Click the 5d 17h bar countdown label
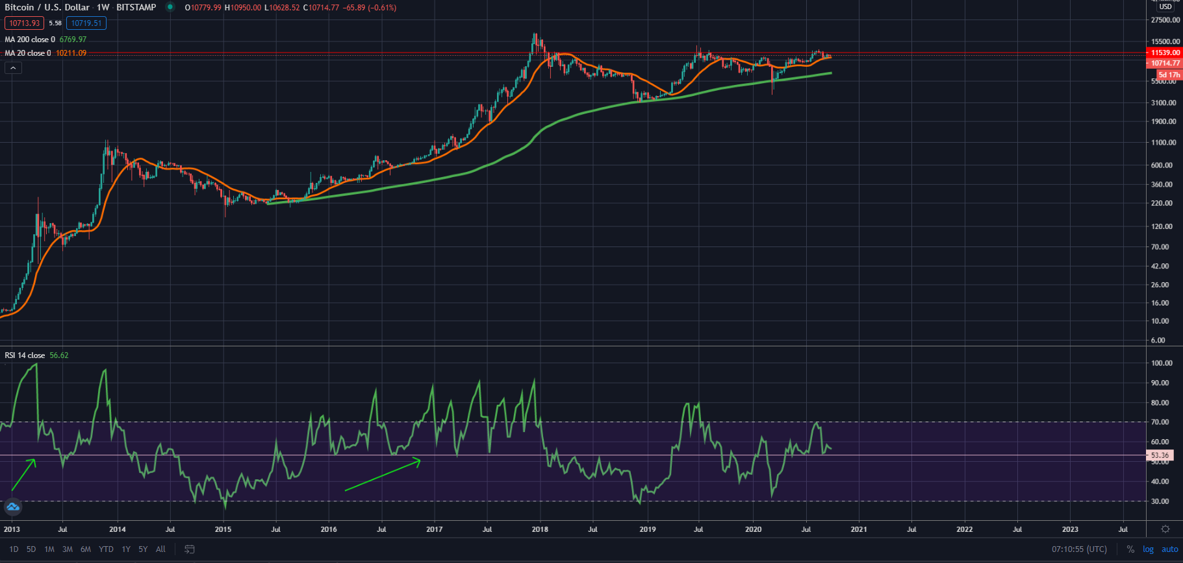1183x563 pixels. [1169, 75]
